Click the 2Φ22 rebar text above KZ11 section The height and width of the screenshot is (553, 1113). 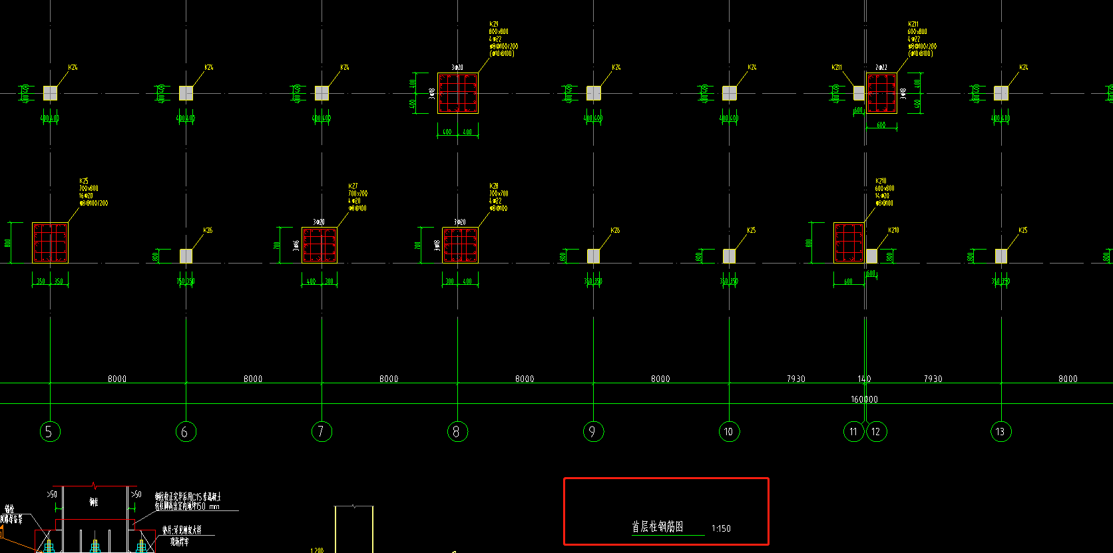coord(881,67)
